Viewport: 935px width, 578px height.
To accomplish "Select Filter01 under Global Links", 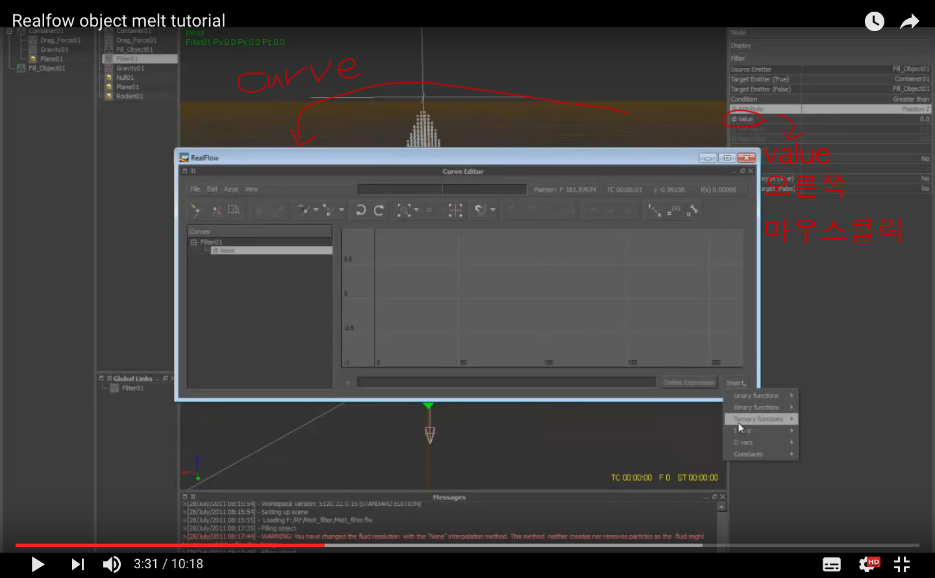I will point(132,388).
